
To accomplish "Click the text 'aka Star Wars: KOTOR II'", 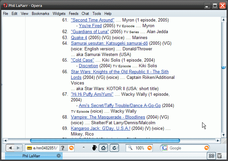I will tap(101, 89).
